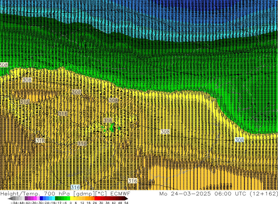This screenshot has height=204, width=278.
Task: Click the '-24' legend value
Action: point(46,203)
